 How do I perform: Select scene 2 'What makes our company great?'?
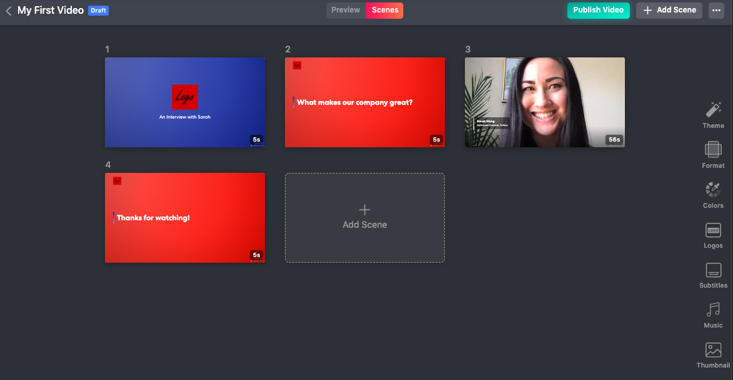point(365,102)
